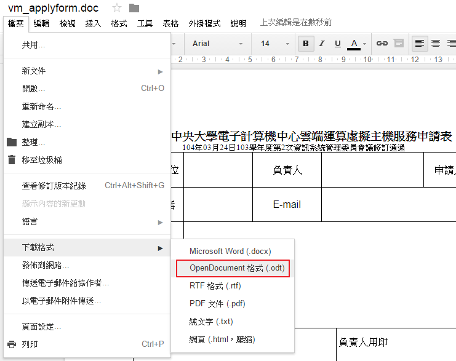Click the Print menu entry with printer icon
This screenshot has width=456, height=361.
(30, 344)
